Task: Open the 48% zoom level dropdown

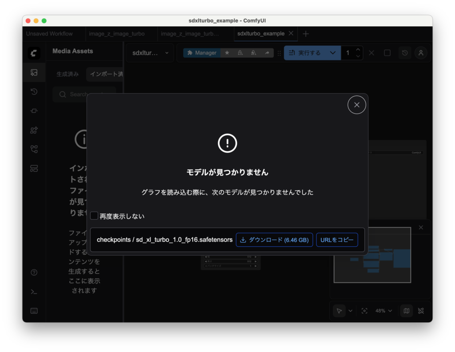Action: (x=383, y=311)
